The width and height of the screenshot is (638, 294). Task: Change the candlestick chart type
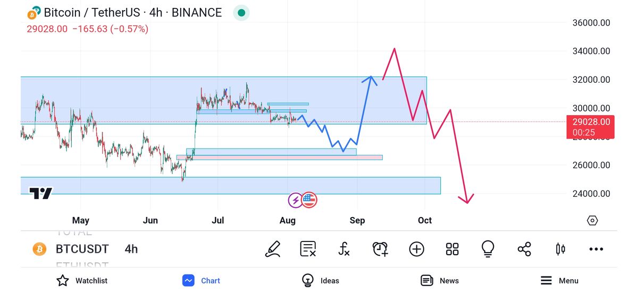pos(560,249)
